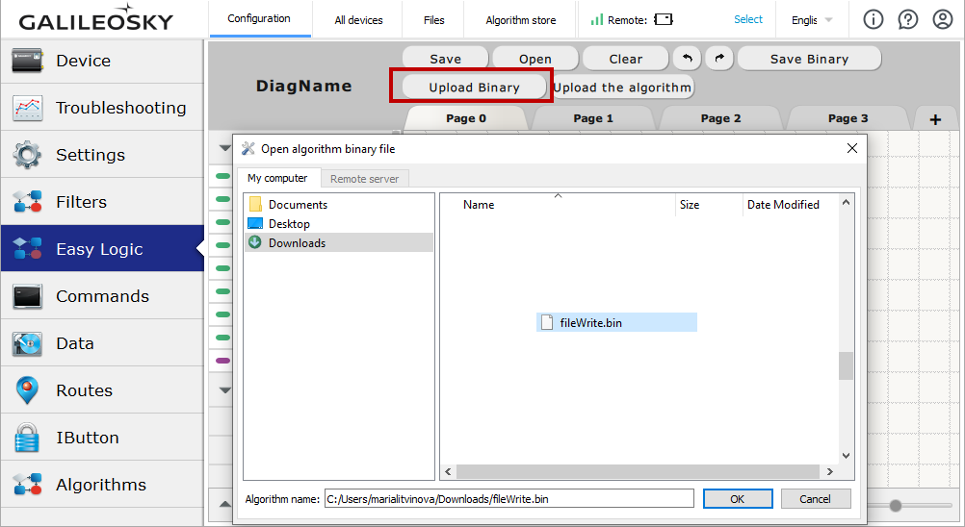Image resolution: width=965 pixels, height=527 pixels.
Task: Click the undo arrow icon
Action: click(x=687, y=59)
